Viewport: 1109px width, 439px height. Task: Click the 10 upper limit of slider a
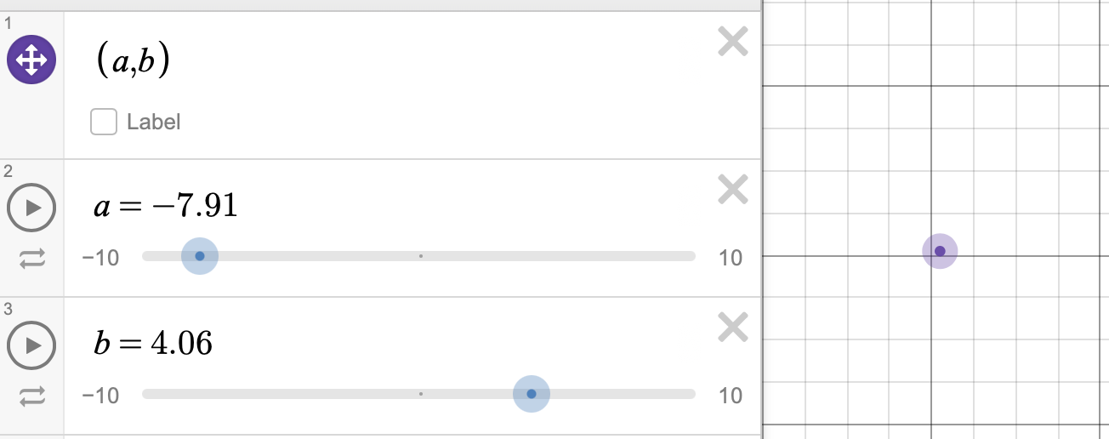(730, 257)
